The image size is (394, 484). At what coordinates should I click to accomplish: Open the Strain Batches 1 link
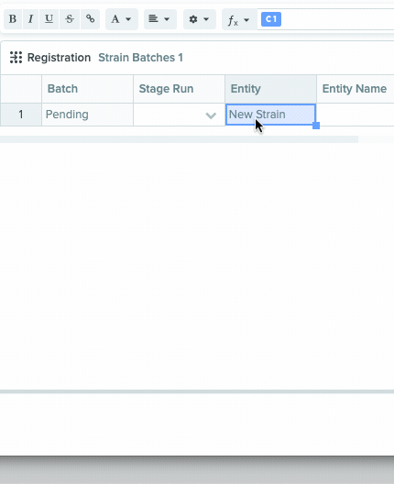click(x=140, y=58)
